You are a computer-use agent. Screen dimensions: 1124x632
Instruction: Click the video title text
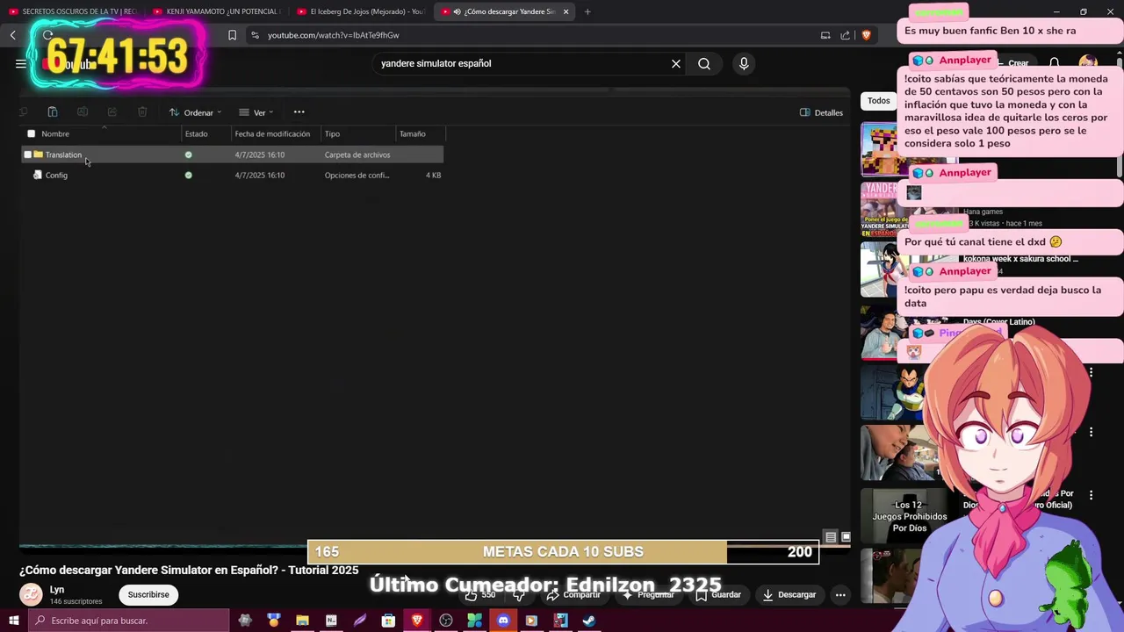[189, 571]
